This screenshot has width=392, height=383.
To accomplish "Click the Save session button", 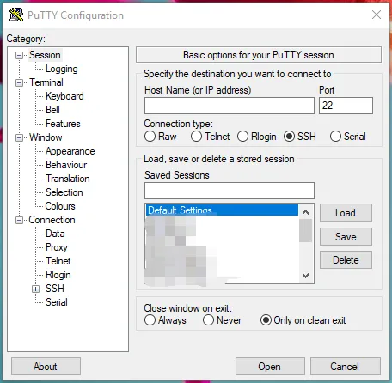I will coord(346,236).
